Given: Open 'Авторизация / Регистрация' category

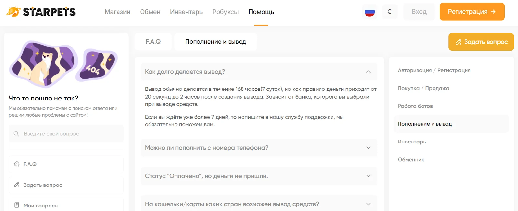Looking at the screenshot, I should click(x=434, y=70).
